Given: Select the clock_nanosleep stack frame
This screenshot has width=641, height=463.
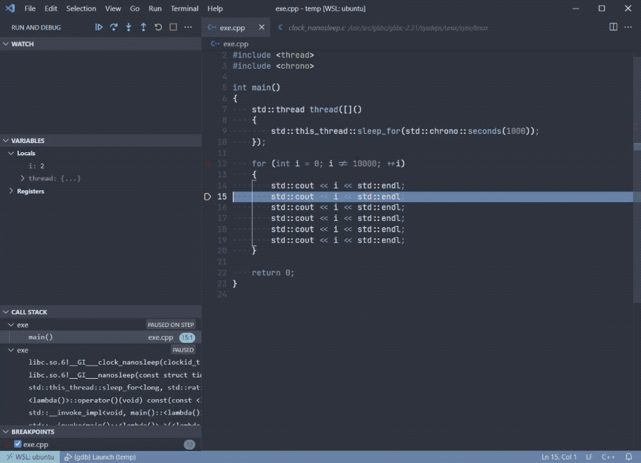Looking at the screenshot, I should pyautogui.click(x=100, y=363).
